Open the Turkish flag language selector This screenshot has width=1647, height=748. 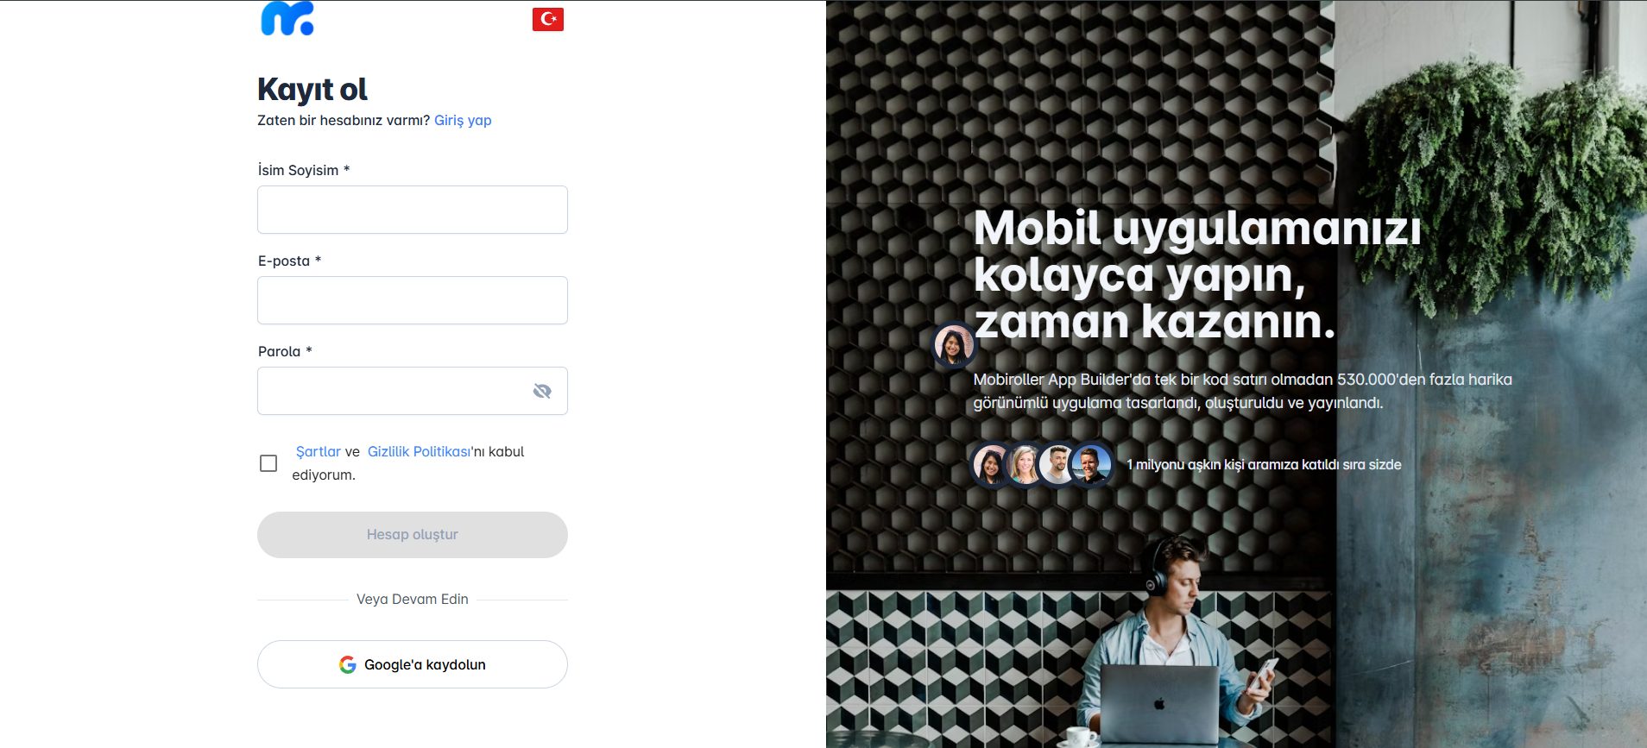[x=548, y=19]
